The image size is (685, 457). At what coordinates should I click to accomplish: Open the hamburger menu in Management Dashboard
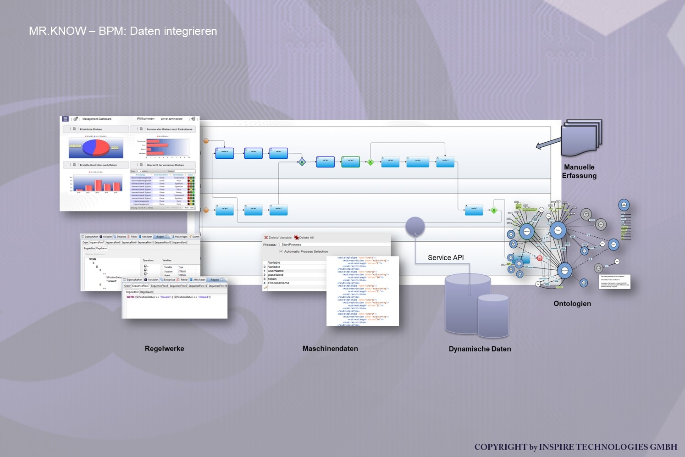(66, 119)
